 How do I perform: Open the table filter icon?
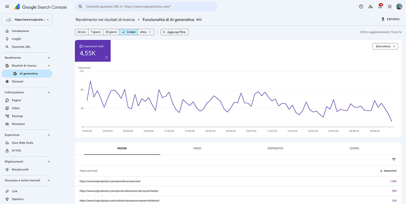(394, 159)
